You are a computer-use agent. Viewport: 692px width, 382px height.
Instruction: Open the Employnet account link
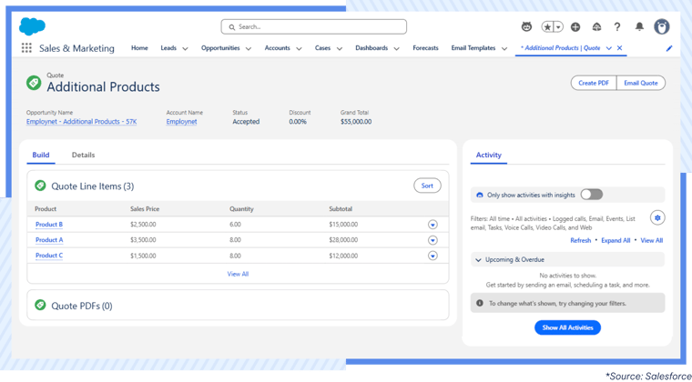pos(181,122)
